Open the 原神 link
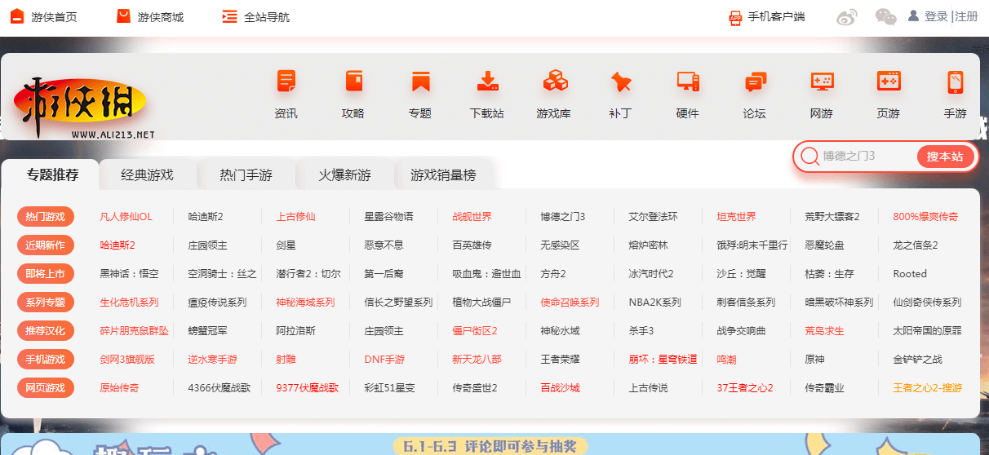989x455 pixels. tap(814, 360)
